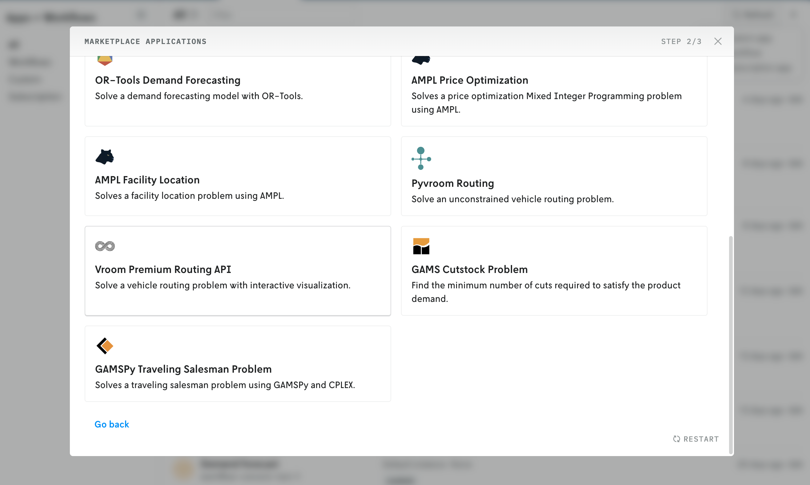Click the Go back link
This screenshot has height=485, width=810.
coord(112,424)
